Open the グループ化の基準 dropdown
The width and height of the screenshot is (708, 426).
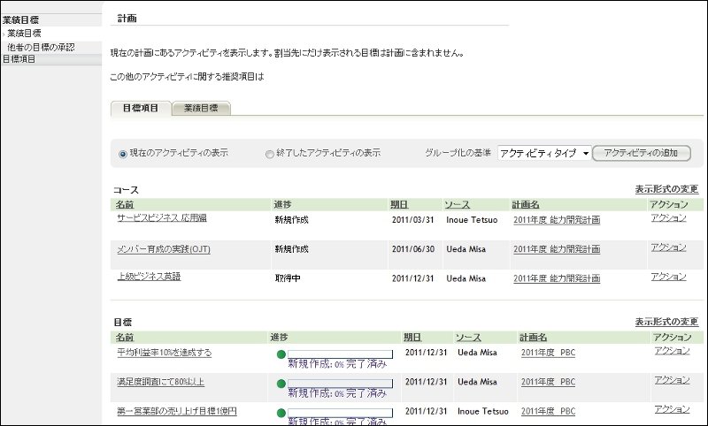[x=544, y=153]
